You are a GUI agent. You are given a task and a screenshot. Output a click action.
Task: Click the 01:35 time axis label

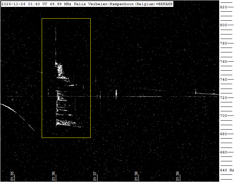[x=12, y=176]
